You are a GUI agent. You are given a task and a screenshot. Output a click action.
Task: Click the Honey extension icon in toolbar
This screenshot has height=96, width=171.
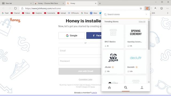pos(147,8)
